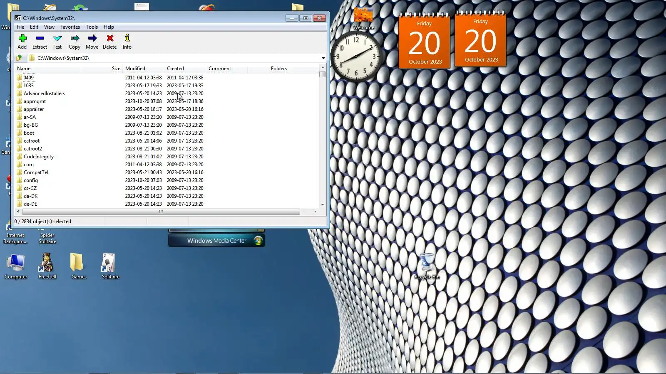Run the Test archive tool

coord(57,42)
